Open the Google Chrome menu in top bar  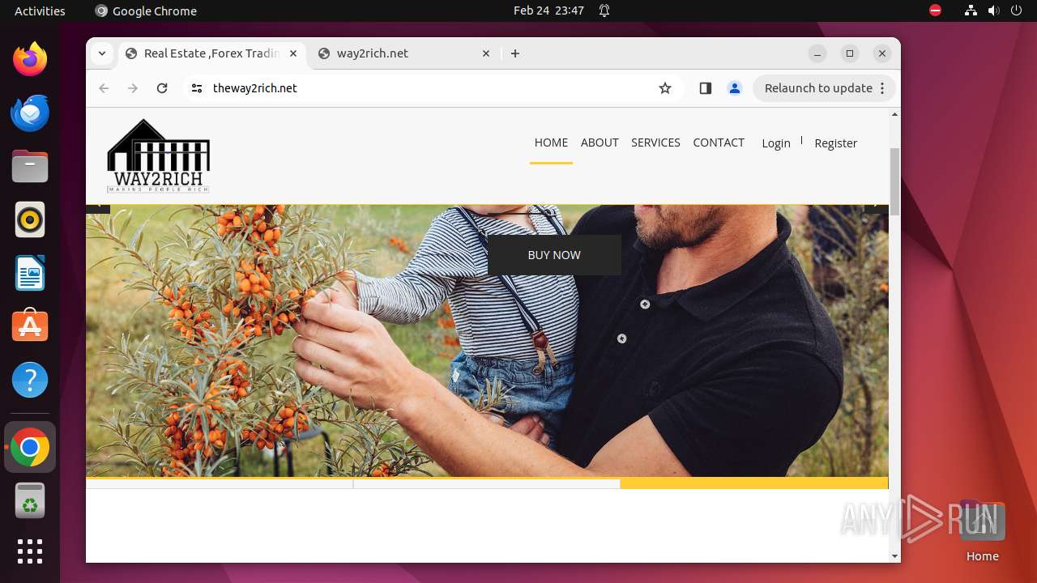click(x=146, y=11)
